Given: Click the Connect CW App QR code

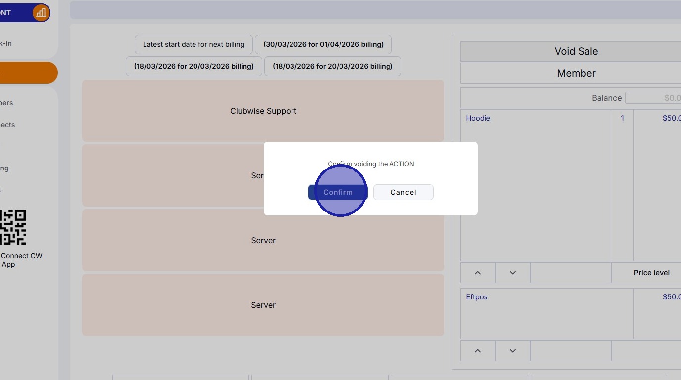Looking at the screenshot, I should pyautogui.click(x=13, y=227).
